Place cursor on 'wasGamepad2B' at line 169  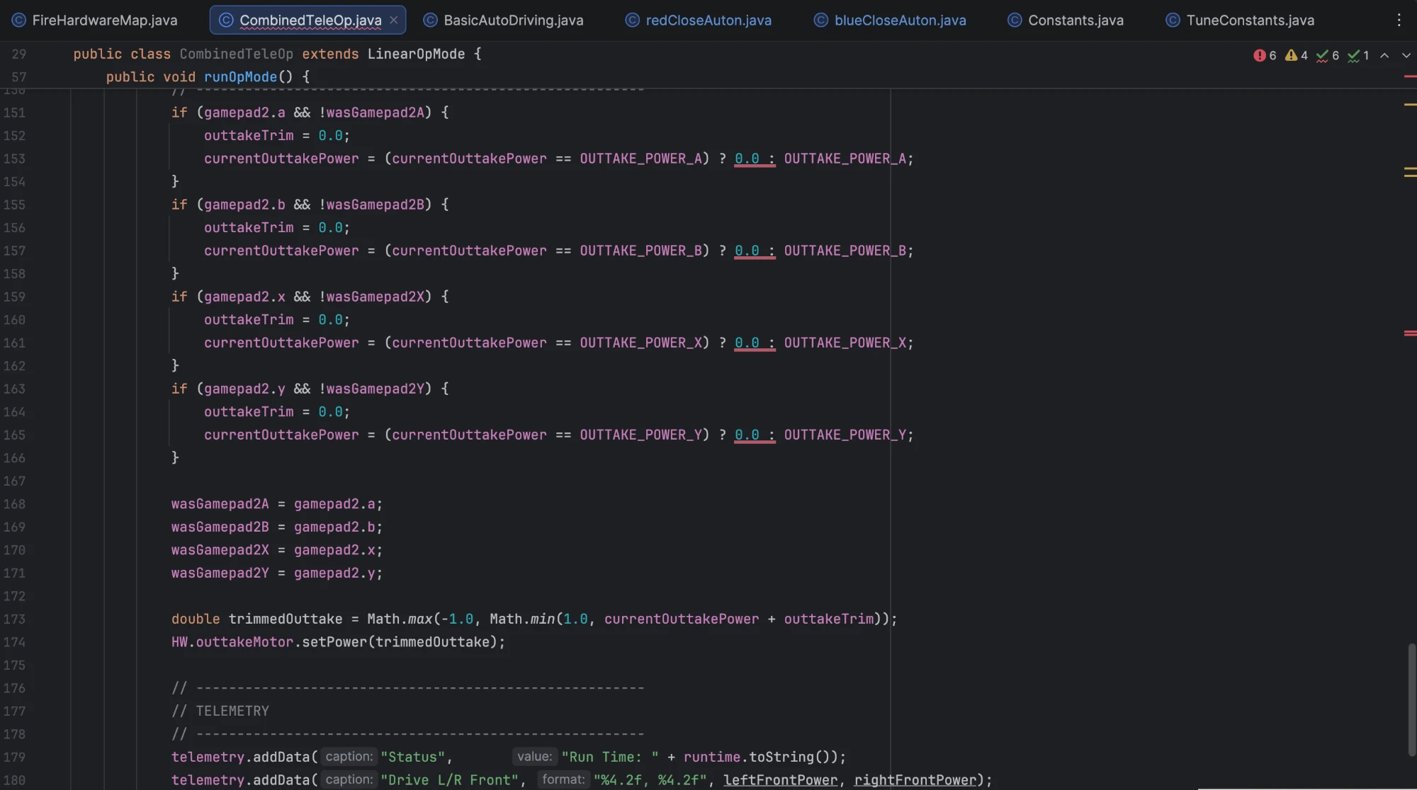point(220,527)
